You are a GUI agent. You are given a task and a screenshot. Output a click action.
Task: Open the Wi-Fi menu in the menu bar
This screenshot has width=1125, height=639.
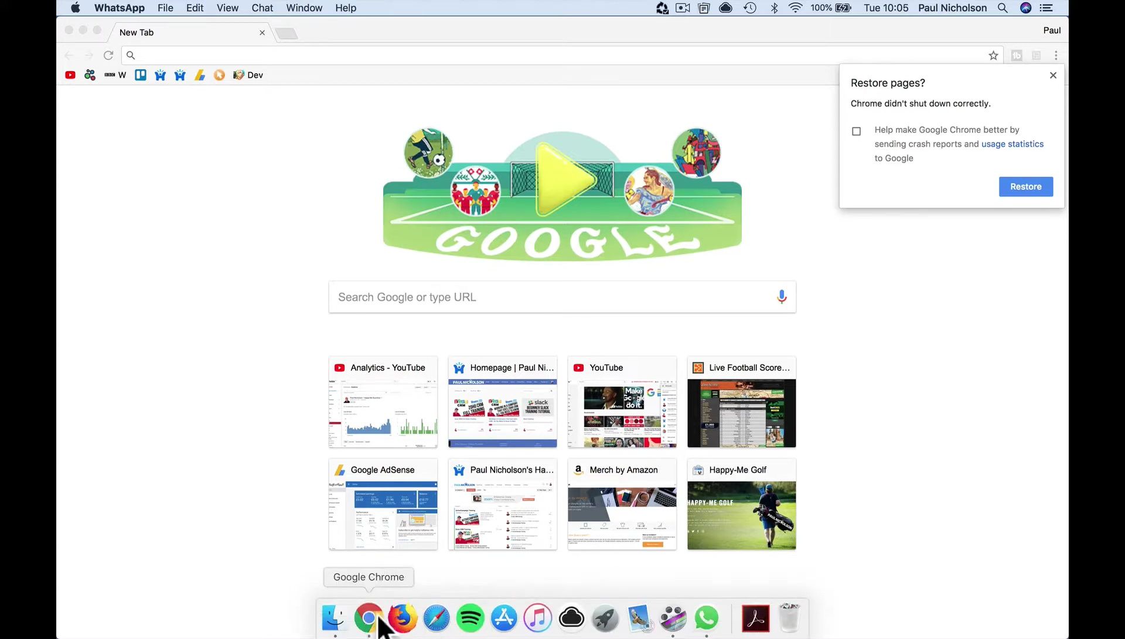[795, 8]
